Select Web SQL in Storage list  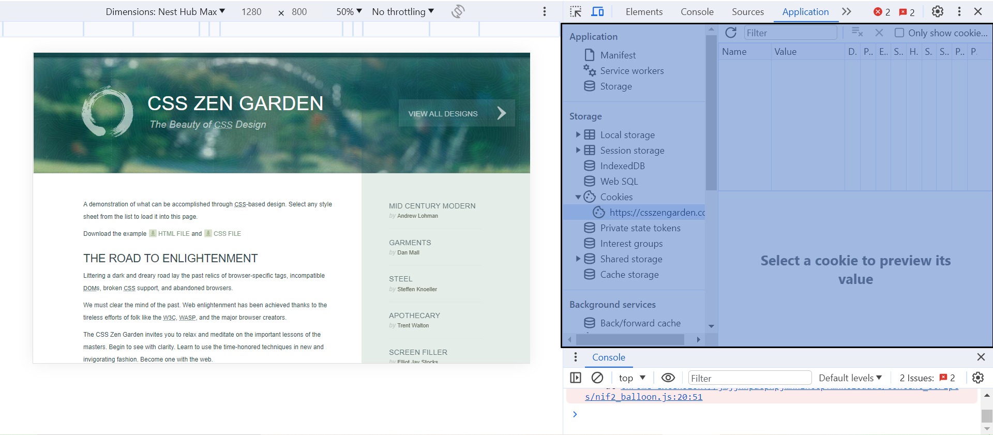[x=619, y=181]
